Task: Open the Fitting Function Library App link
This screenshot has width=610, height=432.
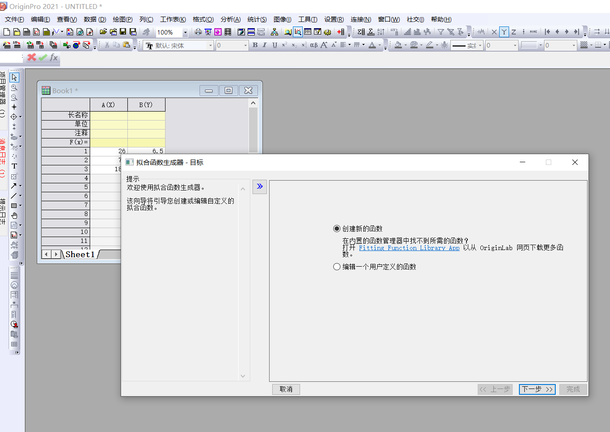Action: (x=409, y=248)
